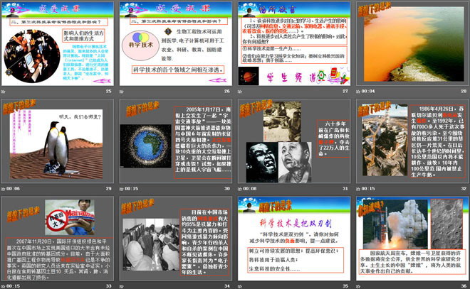Choose slide 27 with 学生频道 text
The height and width of the screenshot is (289, 470).
pyautogui.click(x=293, y=43)
